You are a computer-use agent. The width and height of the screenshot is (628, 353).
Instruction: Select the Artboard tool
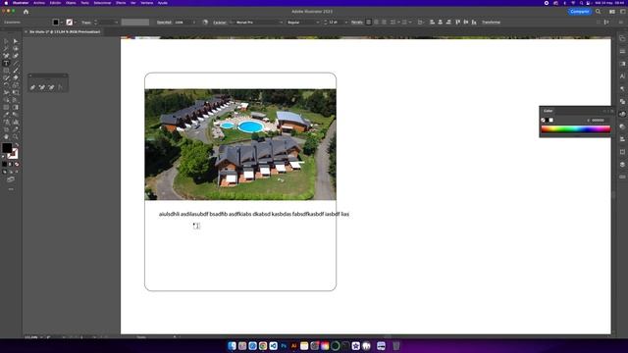click(x=6, y=129)
